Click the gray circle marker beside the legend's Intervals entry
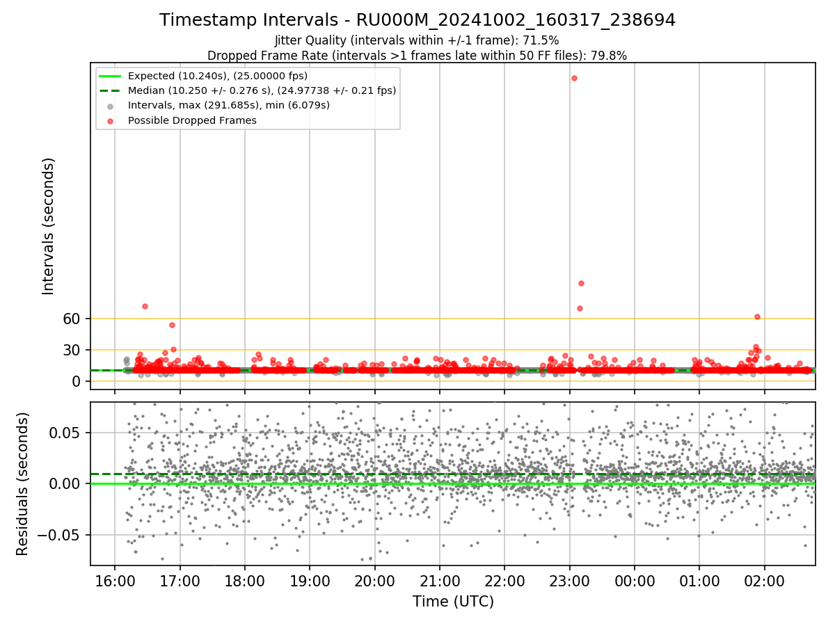 [x=111, y=106]
